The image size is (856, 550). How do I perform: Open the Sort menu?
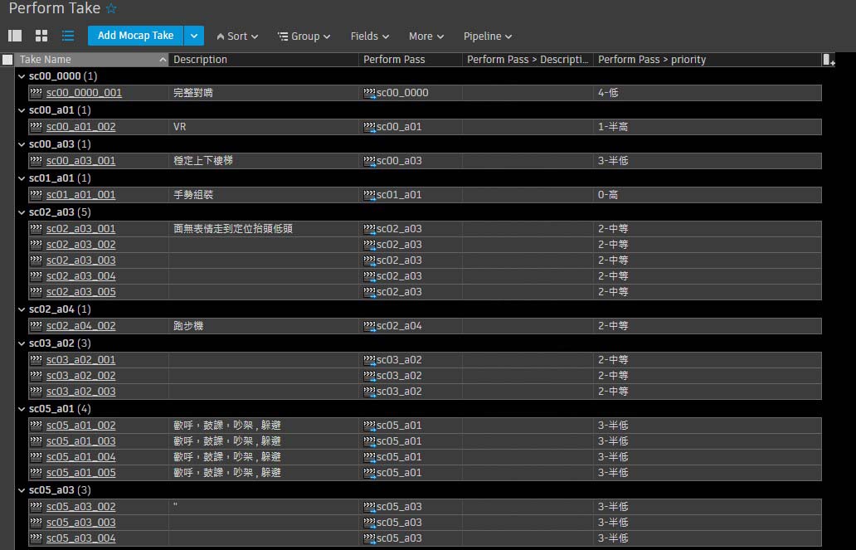(237, 37)
